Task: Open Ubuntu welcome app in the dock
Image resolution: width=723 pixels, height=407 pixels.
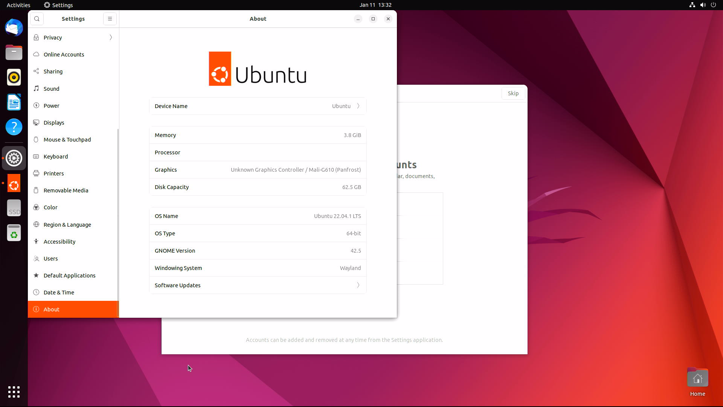Action: tap(14, 183)
